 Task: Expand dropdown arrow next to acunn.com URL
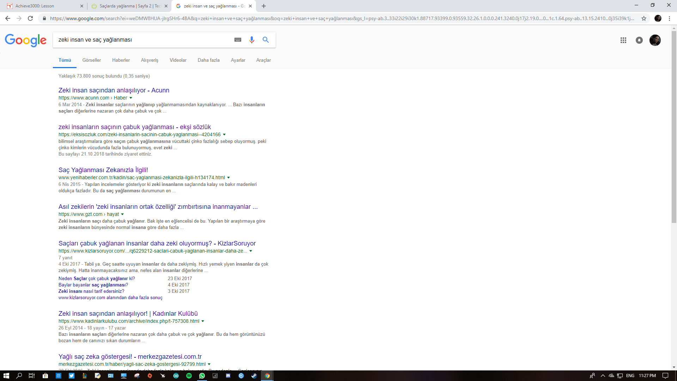[x=131, y=98]
